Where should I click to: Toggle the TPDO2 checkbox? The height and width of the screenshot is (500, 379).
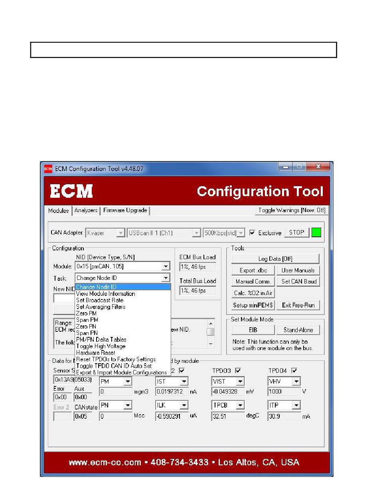(x=182, y=370)
